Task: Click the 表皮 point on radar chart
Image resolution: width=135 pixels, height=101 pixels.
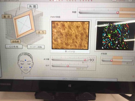Action: tap(15, 19)
